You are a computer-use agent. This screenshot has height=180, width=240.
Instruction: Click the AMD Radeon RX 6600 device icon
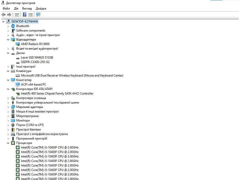pos(18,44)
